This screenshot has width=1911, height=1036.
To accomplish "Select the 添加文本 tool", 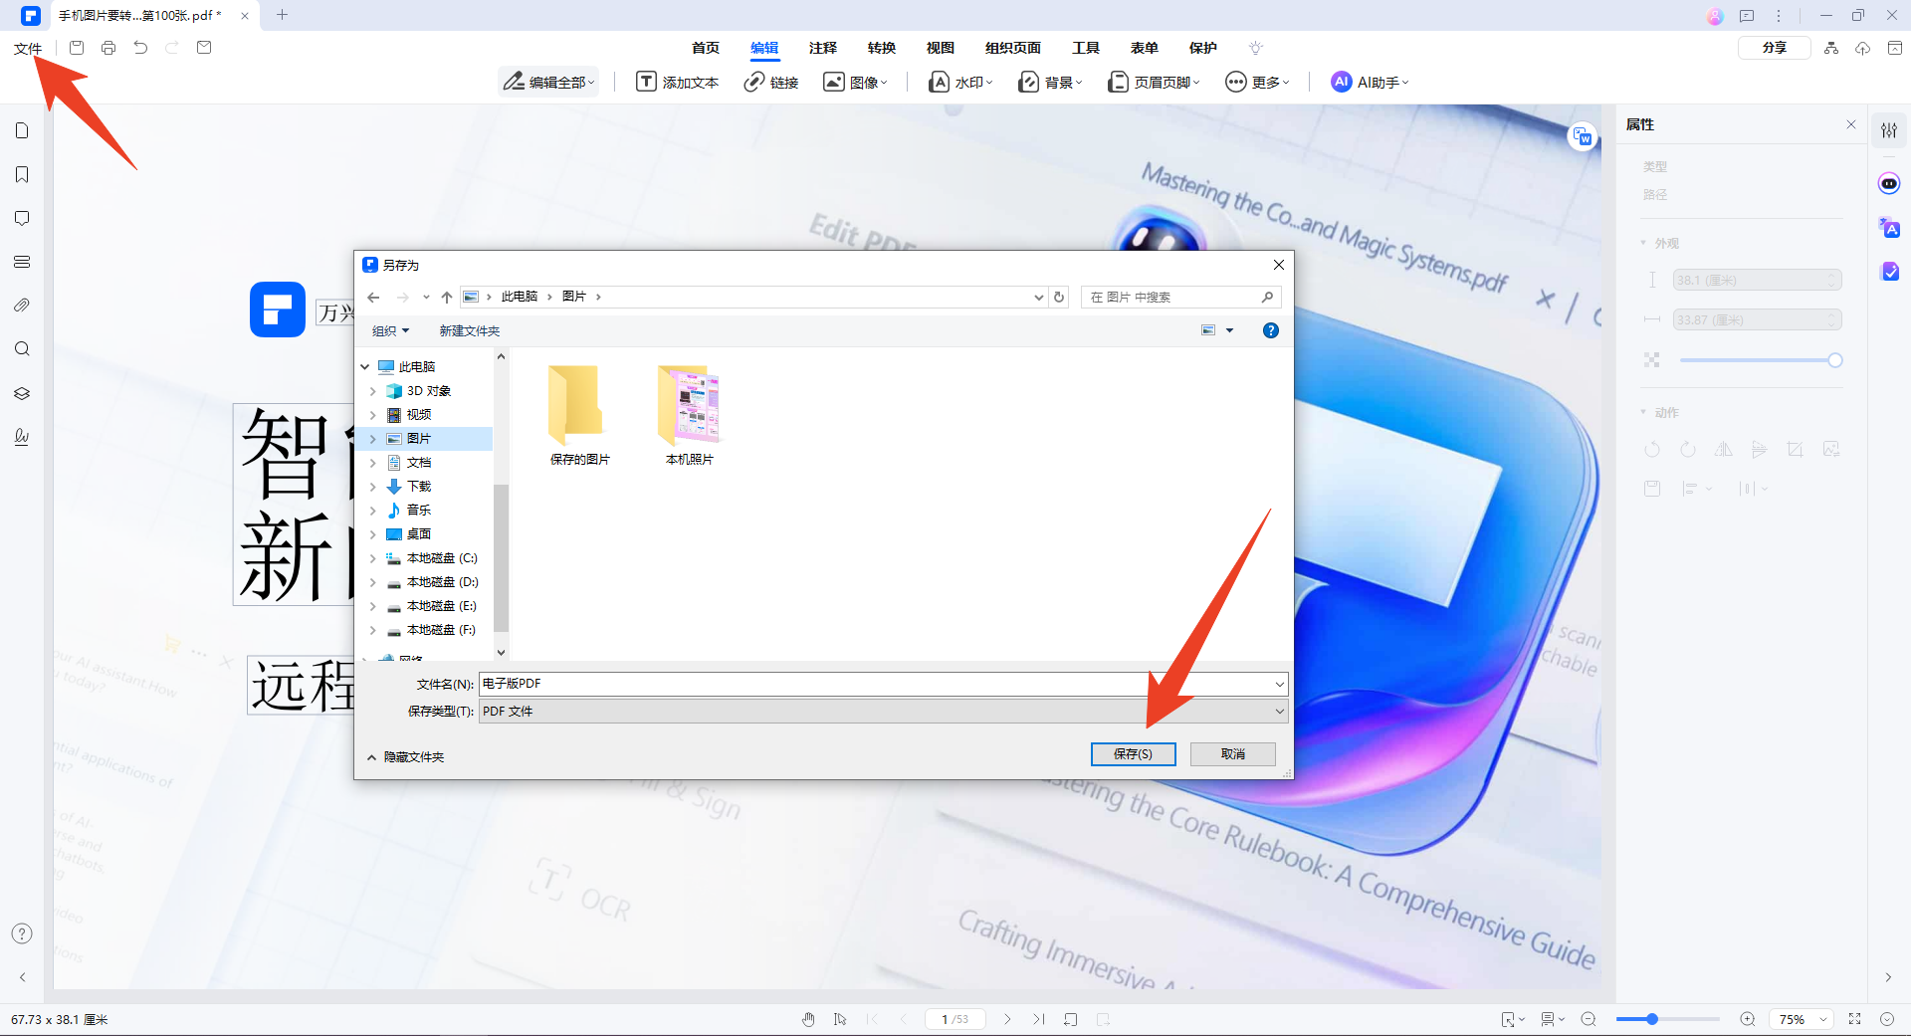I will click(678, 82).
